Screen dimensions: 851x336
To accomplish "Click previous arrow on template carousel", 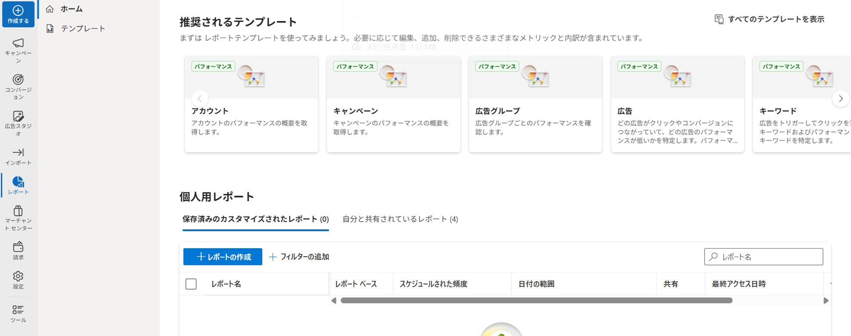I will tap(200, 99).
